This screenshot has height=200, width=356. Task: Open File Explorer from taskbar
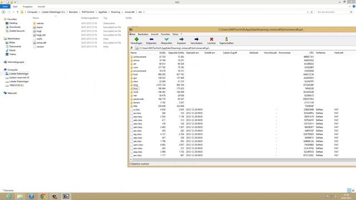(20, 196)
